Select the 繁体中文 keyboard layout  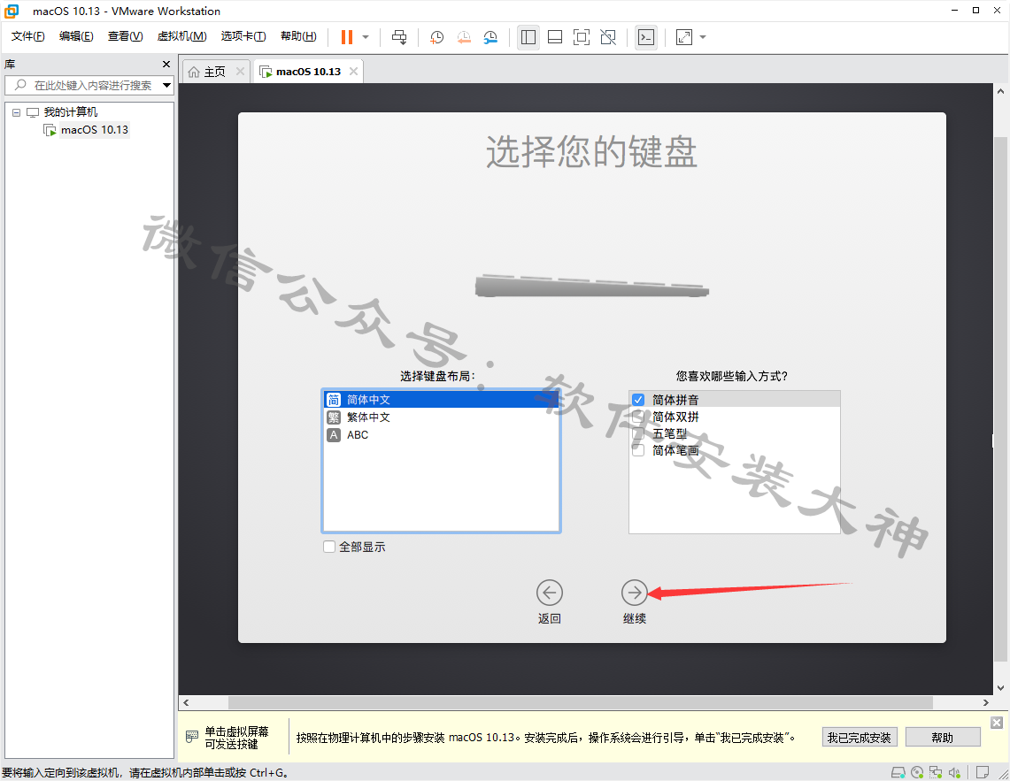pos(441,417)
